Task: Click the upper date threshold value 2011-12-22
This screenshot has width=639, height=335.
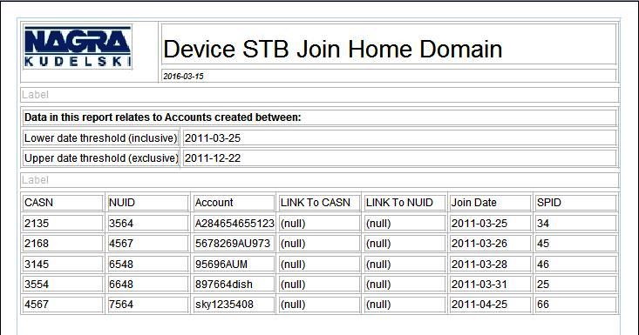Action: pyautogui.click(x=213, y=158)
